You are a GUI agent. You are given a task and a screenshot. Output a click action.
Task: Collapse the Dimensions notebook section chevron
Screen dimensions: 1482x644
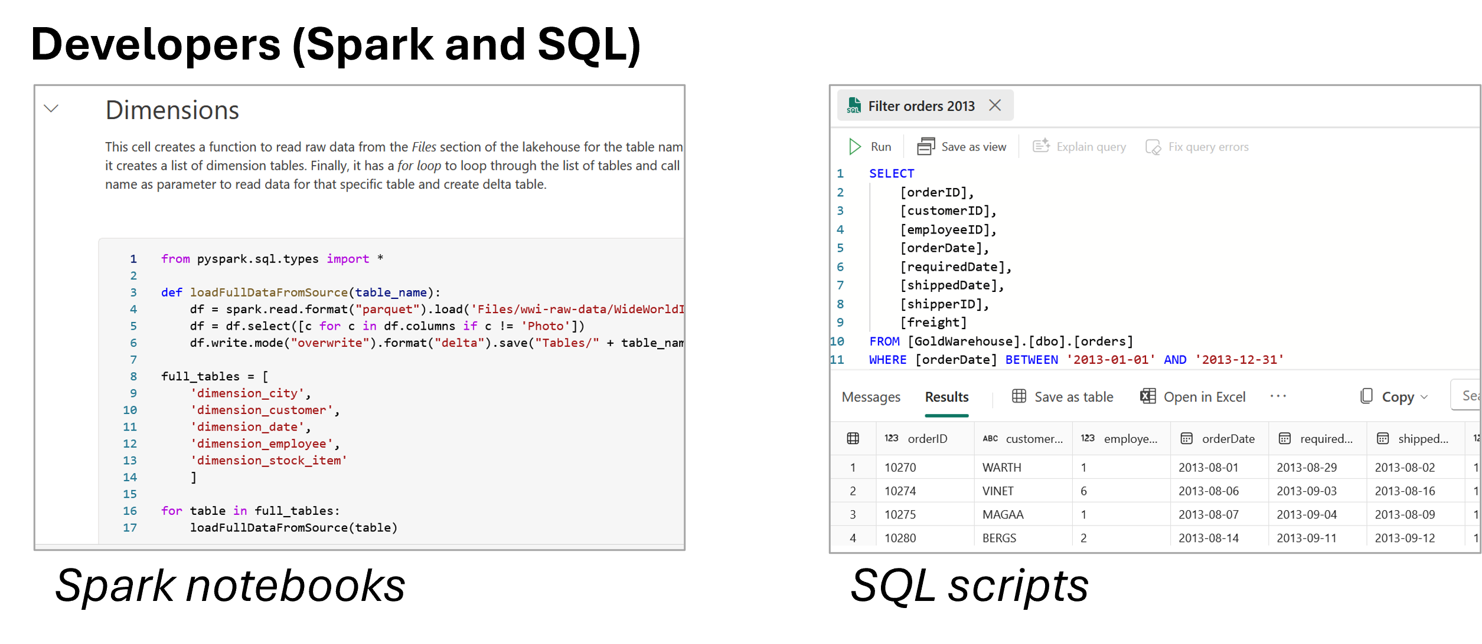click(51, 109)
